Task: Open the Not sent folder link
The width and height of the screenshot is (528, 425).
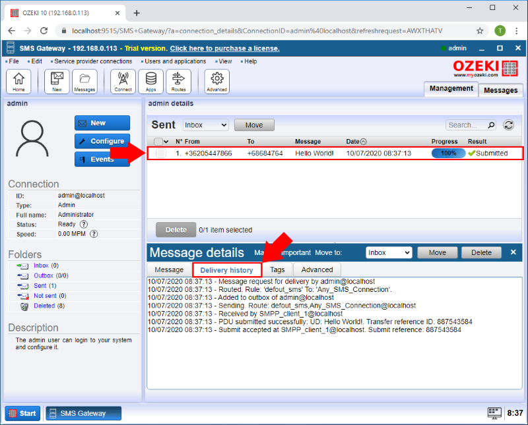Action: point(45,296)
